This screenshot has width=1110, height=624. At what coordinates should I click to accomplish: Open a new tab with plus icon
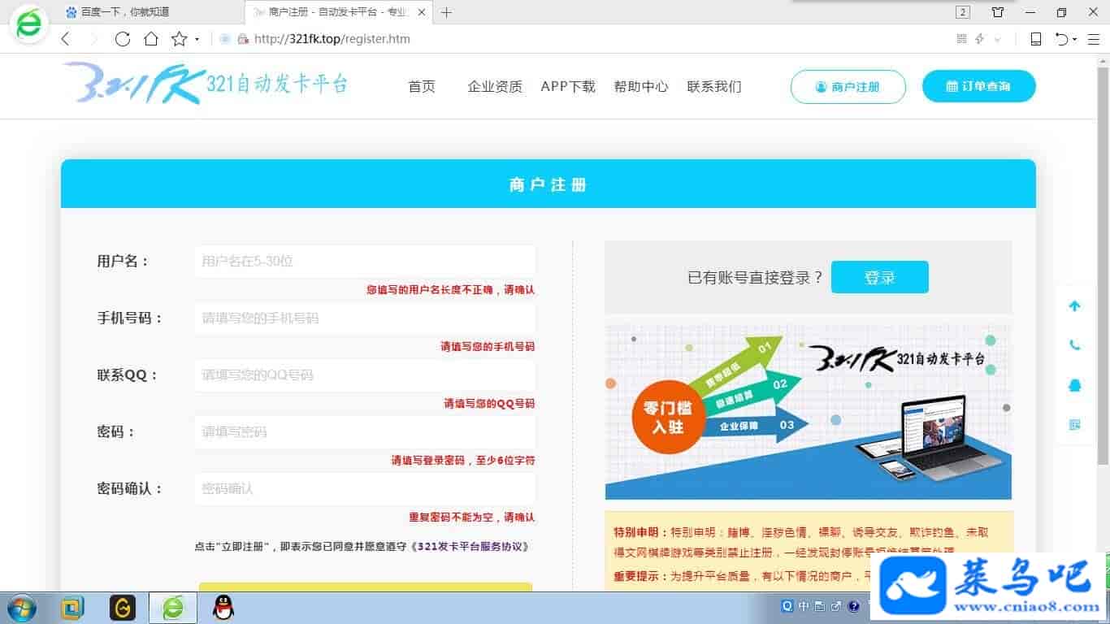(446, 12)
